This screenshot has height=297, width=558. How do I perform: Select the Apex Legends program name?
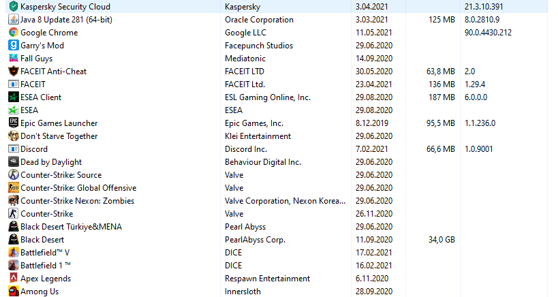click(46, 279)
